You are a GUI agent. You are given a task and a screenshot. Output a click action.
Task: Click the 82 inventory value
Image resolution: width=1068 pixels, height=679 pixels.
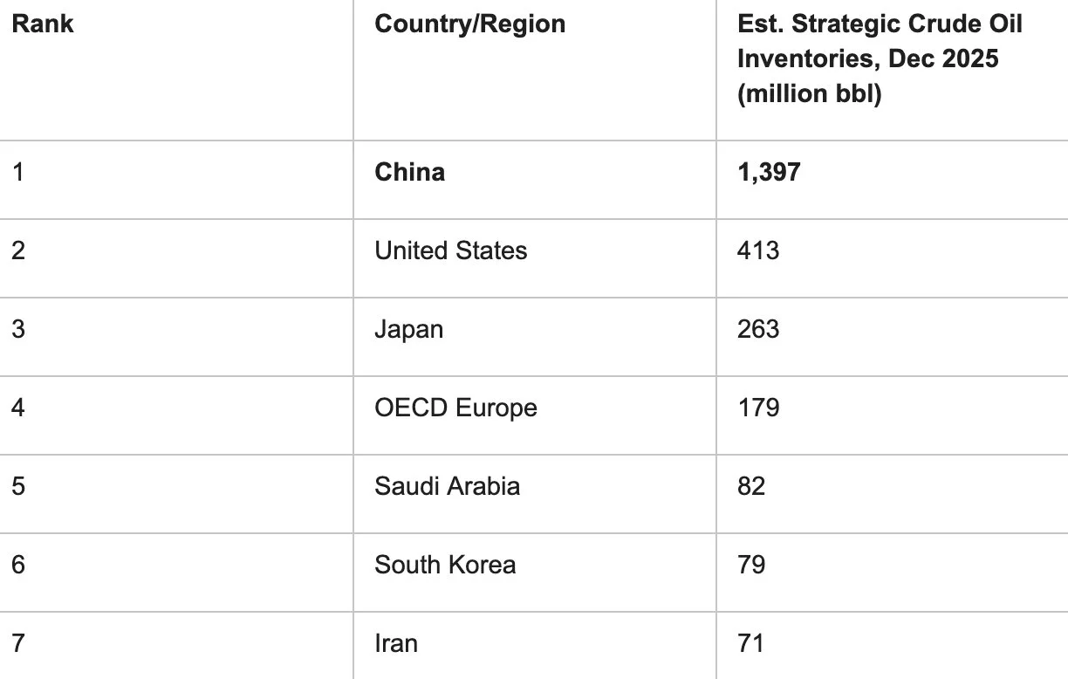point(751,486)
